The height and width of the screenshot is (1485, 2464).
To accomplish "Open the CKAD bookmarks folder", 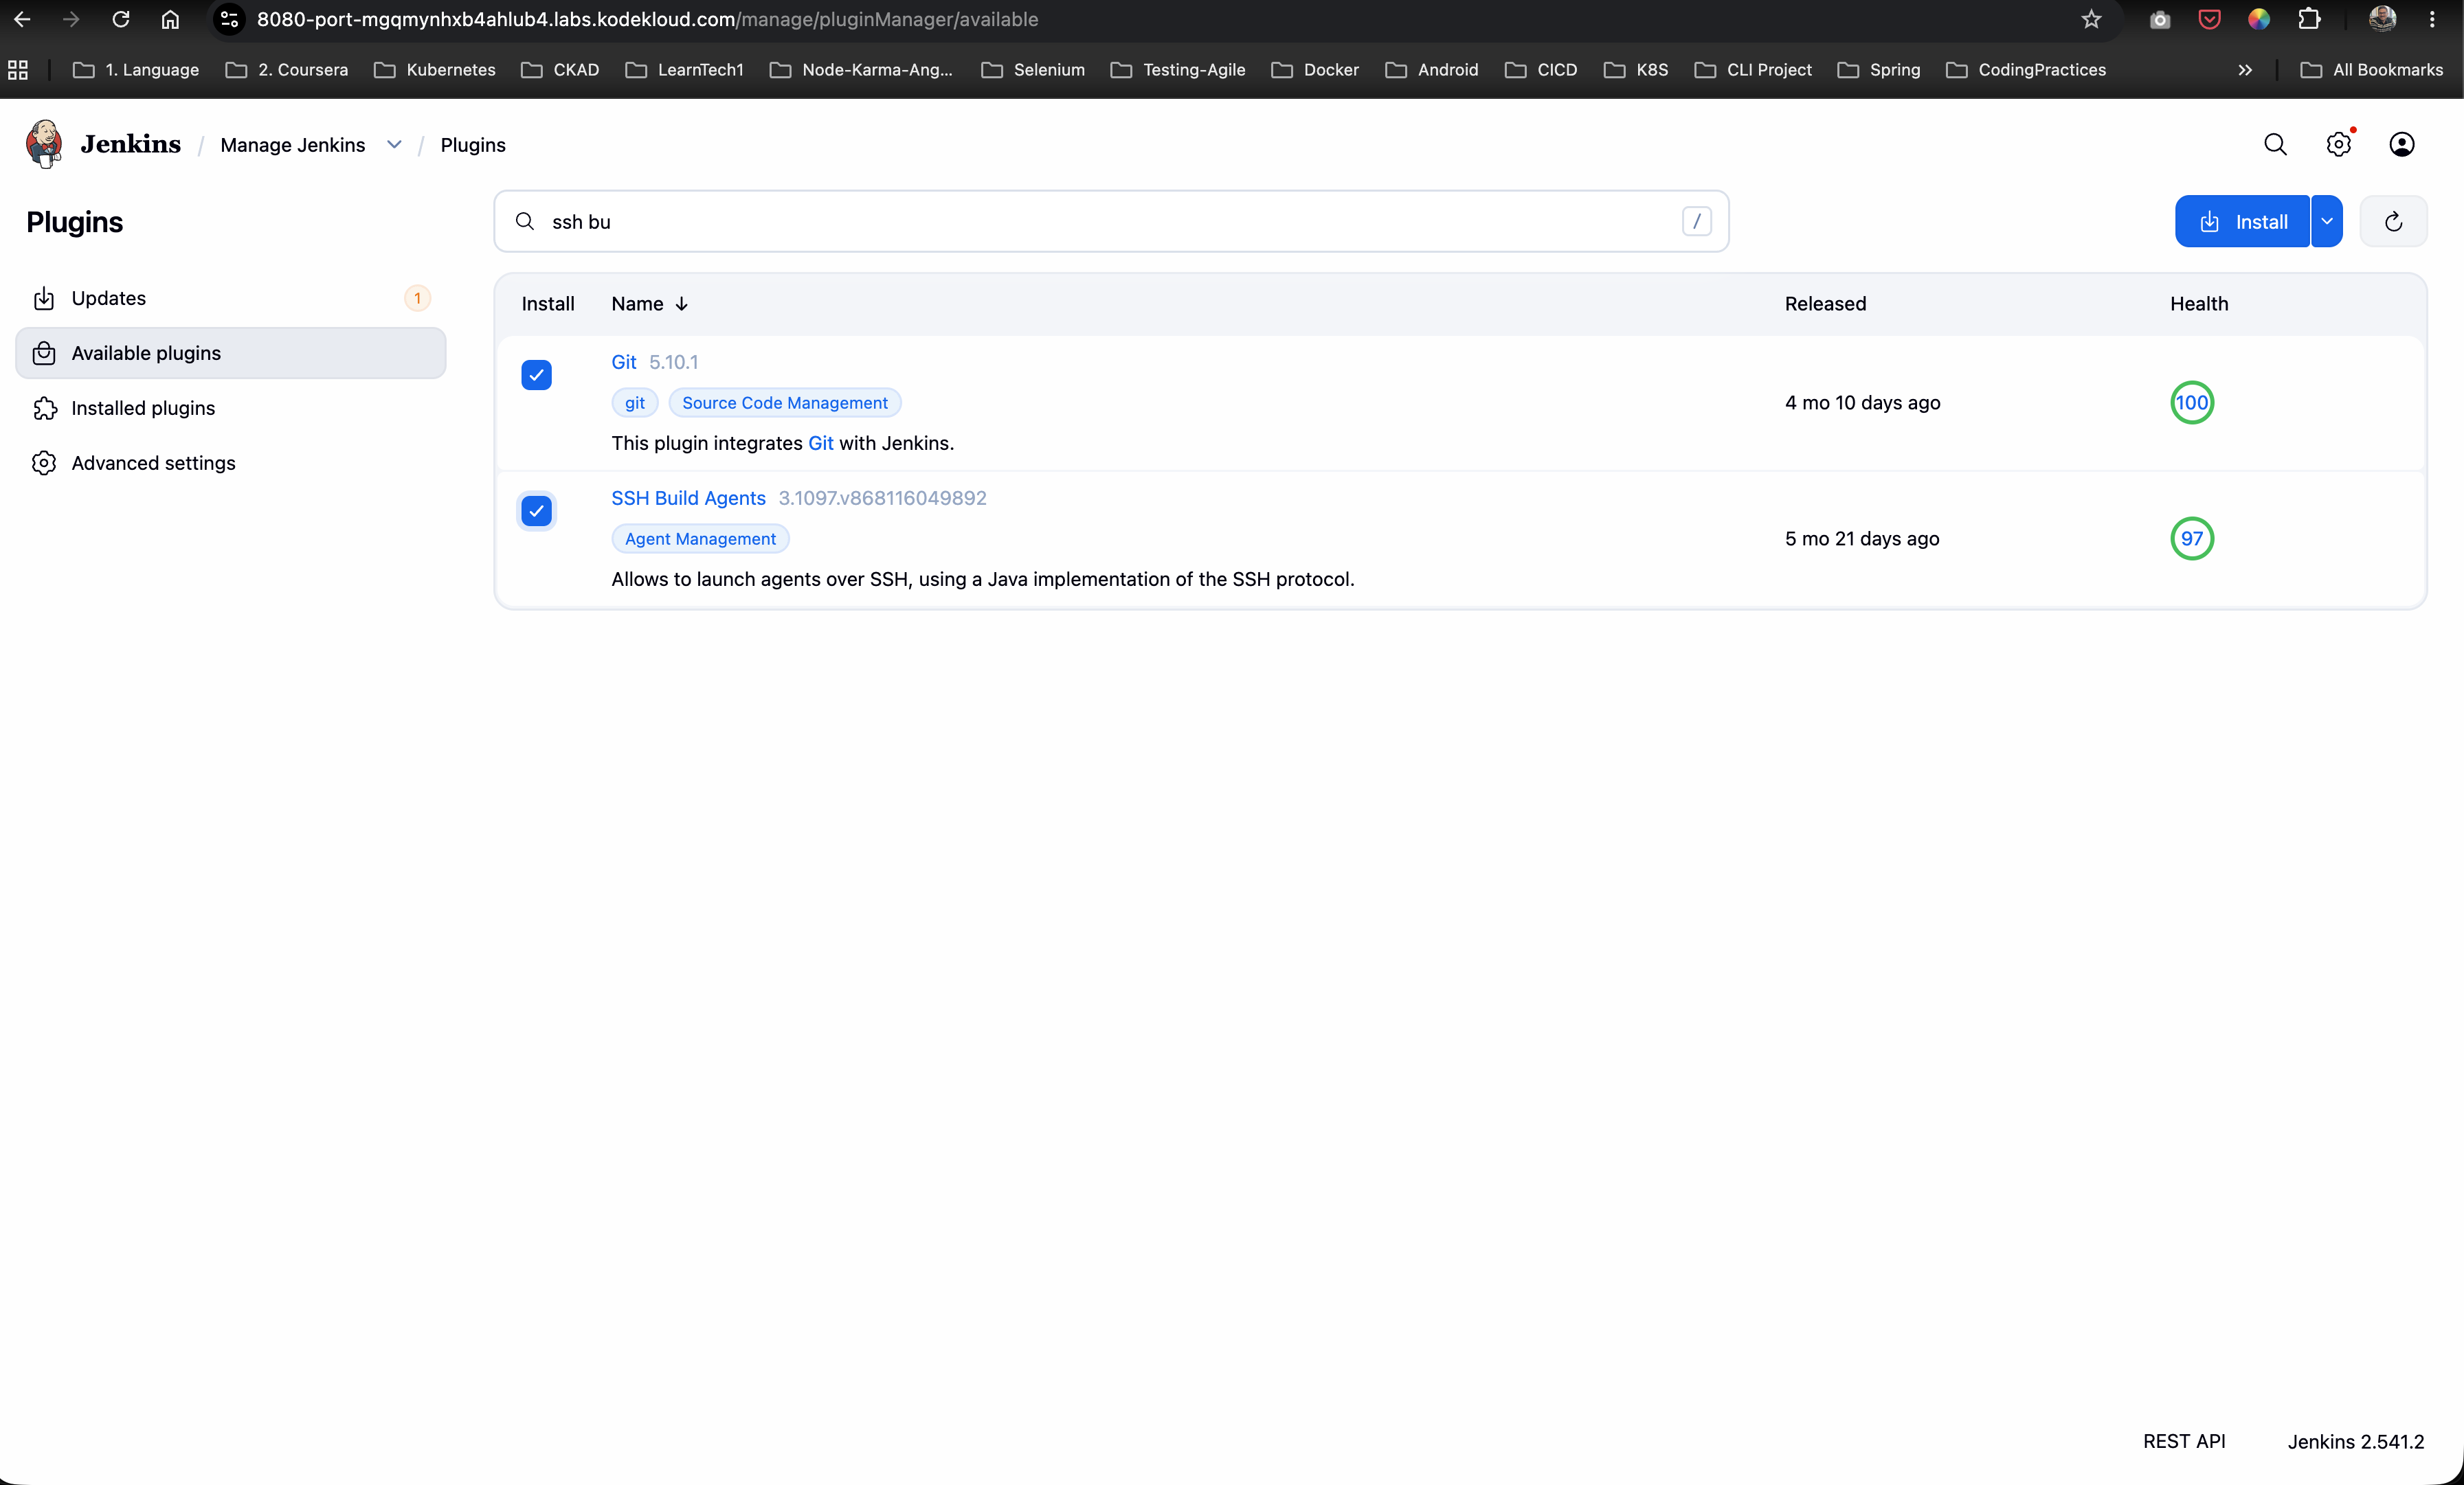I will pos(560,70).
